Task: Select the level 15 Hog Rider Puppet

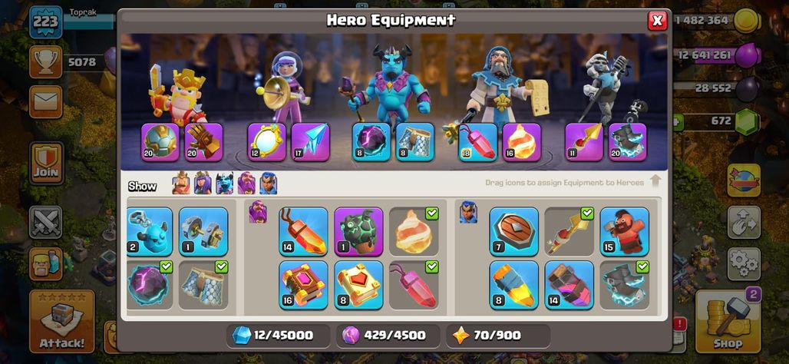Action: tap(624, 232)
